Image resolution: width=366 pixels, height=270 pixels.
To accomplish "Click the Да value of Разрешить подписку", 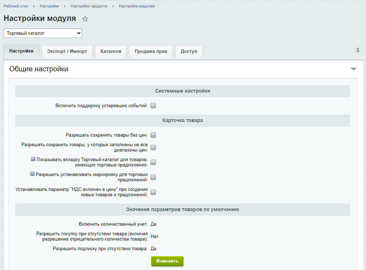I will click(153, 249).
